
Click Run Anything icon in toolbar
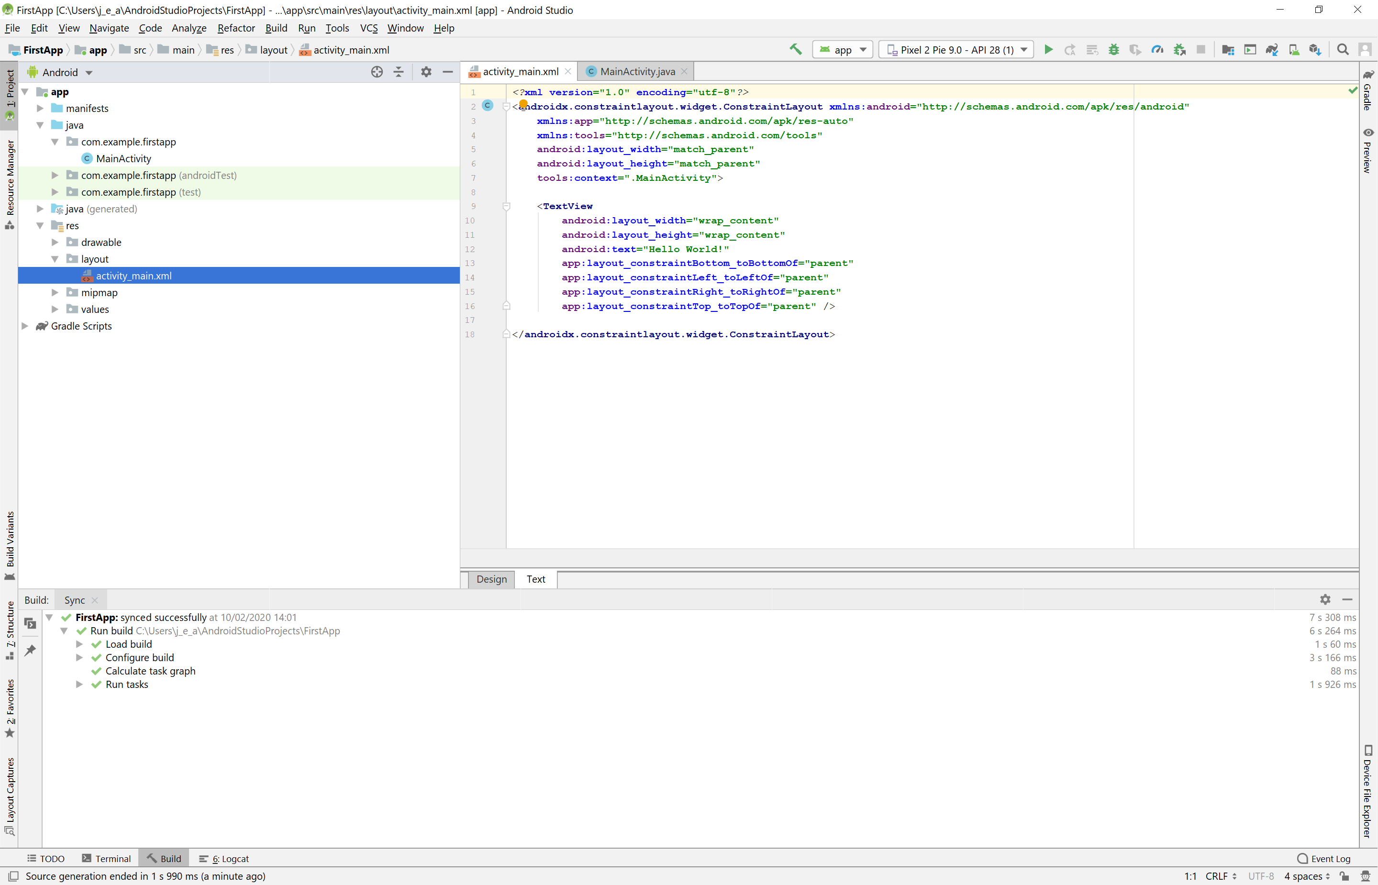tap(1250, 49)
